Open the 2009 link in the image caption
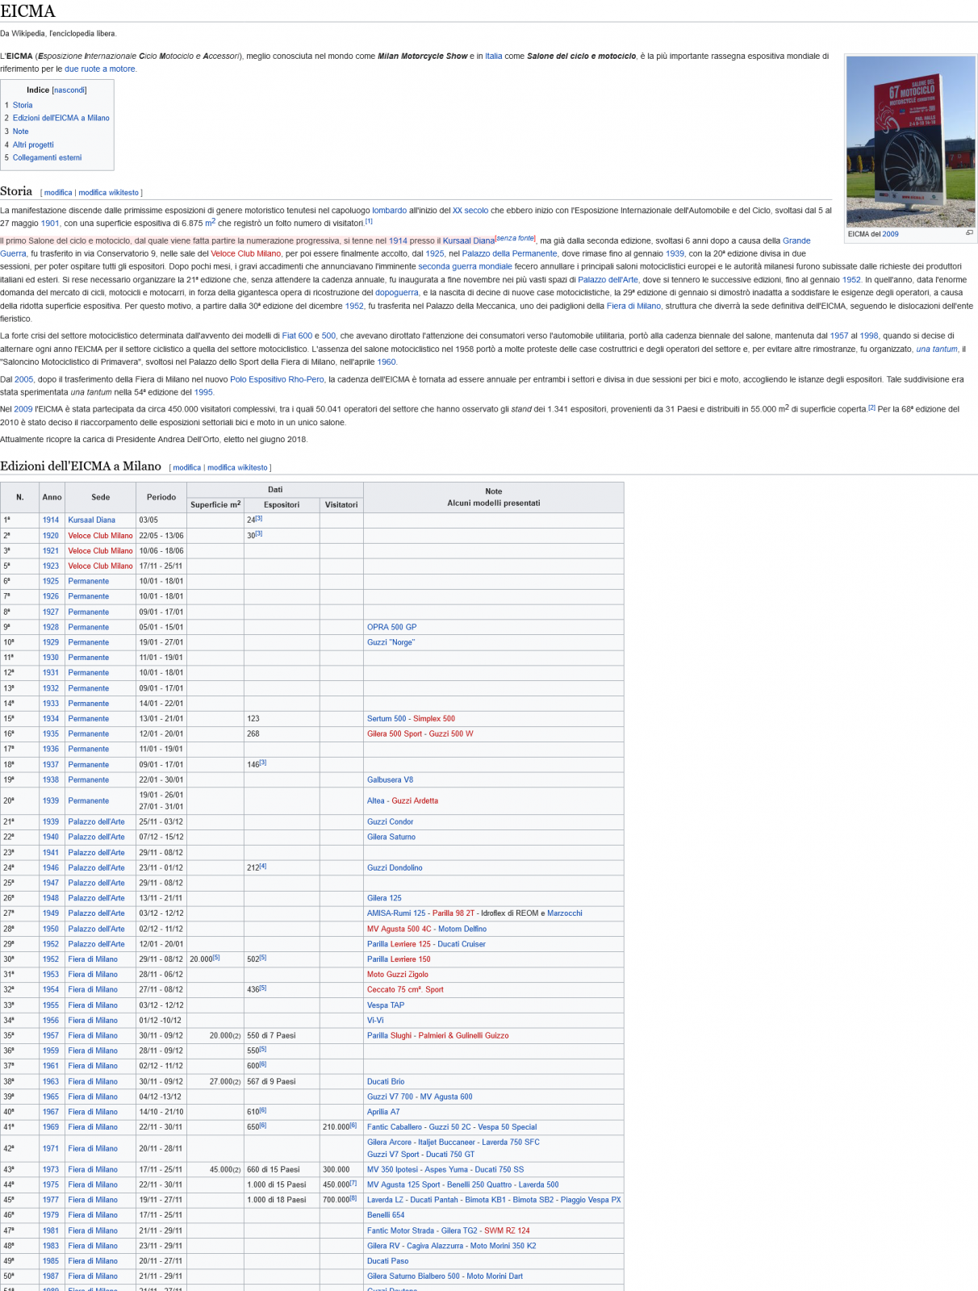 890,234
